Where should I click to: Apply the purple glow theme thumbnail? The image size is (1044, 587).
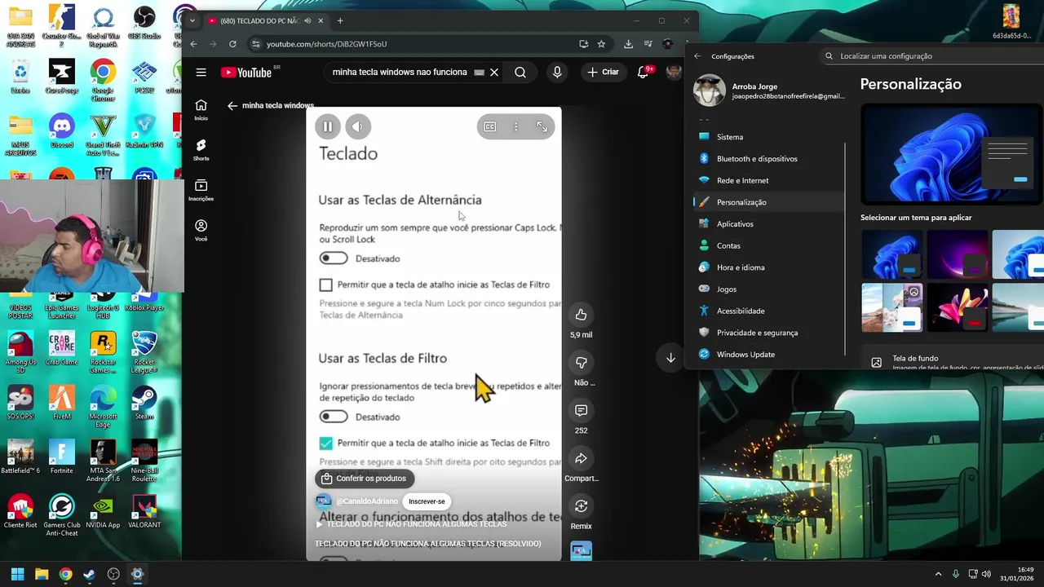pyautogui.click(x=957, y=255)
